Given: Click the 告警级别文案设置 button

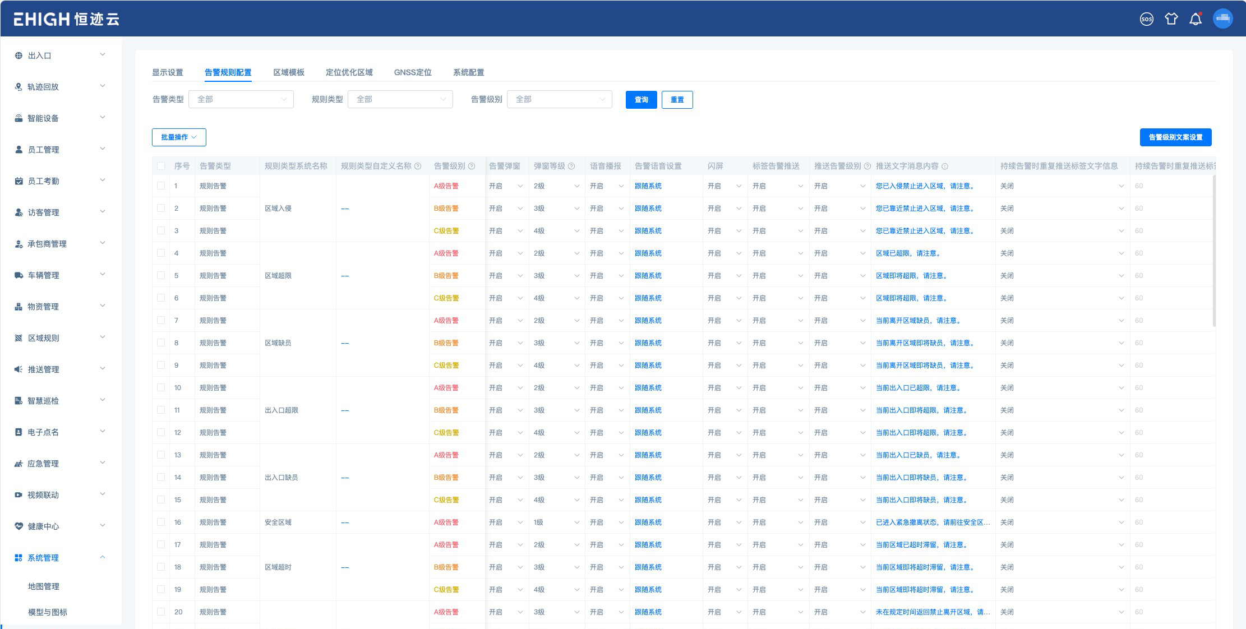Looking at the screenshot, I should pyautogui.click(x=1175, y=137).
